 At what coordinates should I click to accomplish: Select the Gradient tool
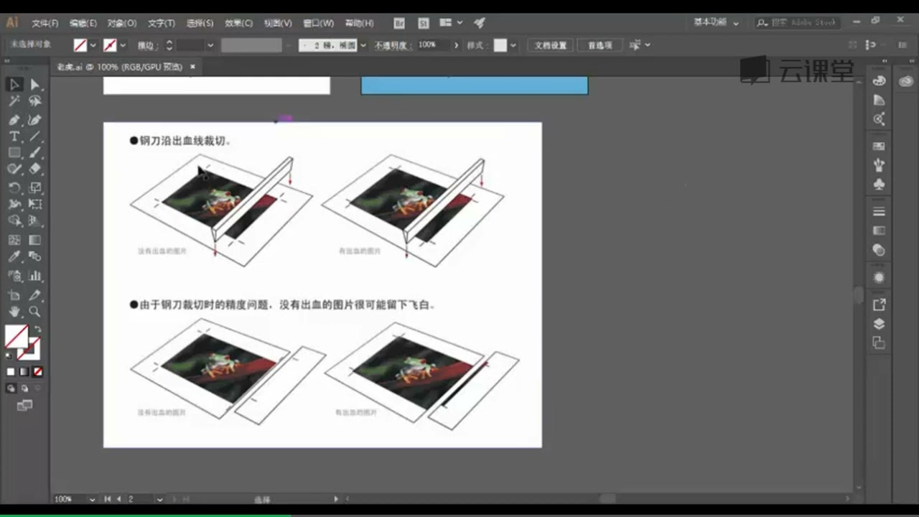pos(34,240)
